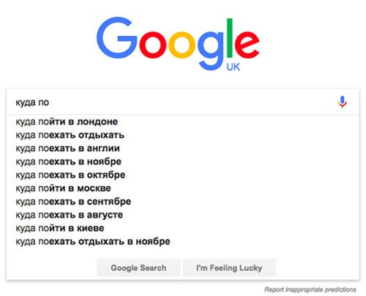Click the voice search microphone icon

[x=343, y=102]
